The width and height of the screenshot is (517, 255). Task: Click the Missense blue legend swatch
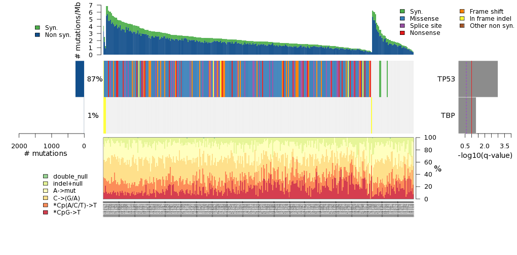pyautogui.click(x=402, y=19)
